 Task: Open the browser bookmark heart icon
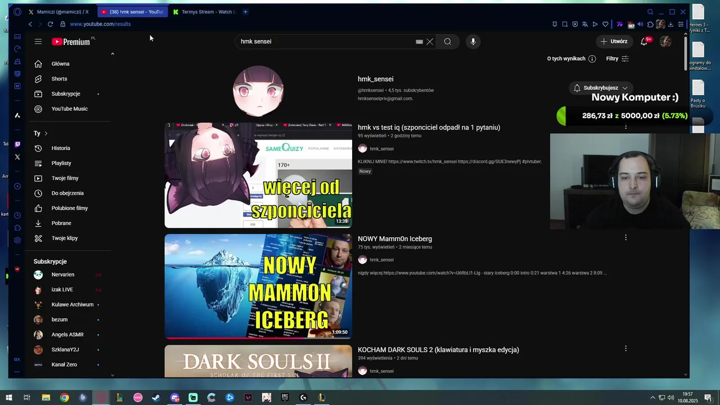click(605, 24)
